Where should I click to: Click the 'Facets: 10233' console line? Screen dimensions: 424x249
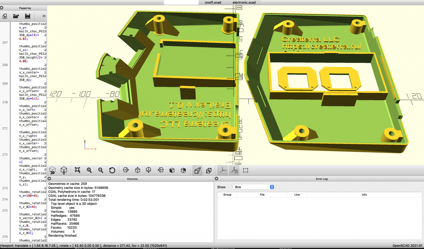[x=64, y=228]
